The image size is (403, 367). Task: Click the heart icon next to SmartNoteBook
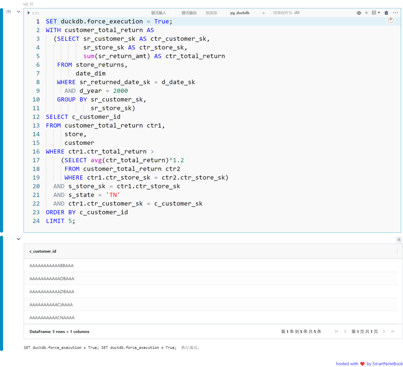[362, 364]
